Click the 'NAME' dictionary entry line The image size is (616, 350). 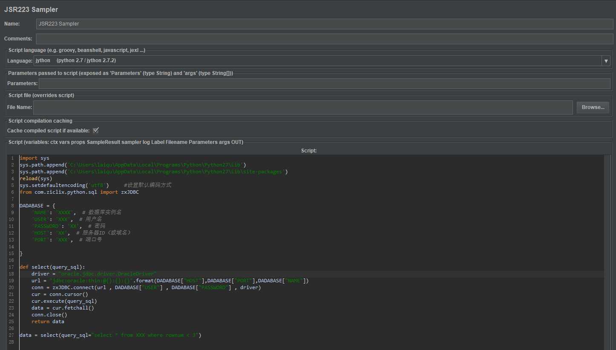76,212
